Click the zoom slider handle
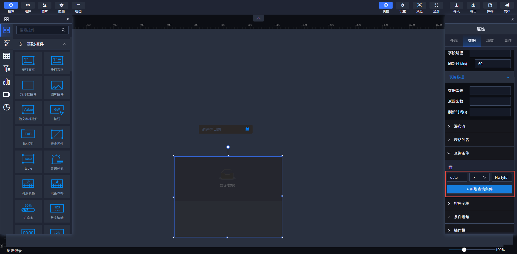Viewport: 517px width, 254px height. [x=464, y=250]
